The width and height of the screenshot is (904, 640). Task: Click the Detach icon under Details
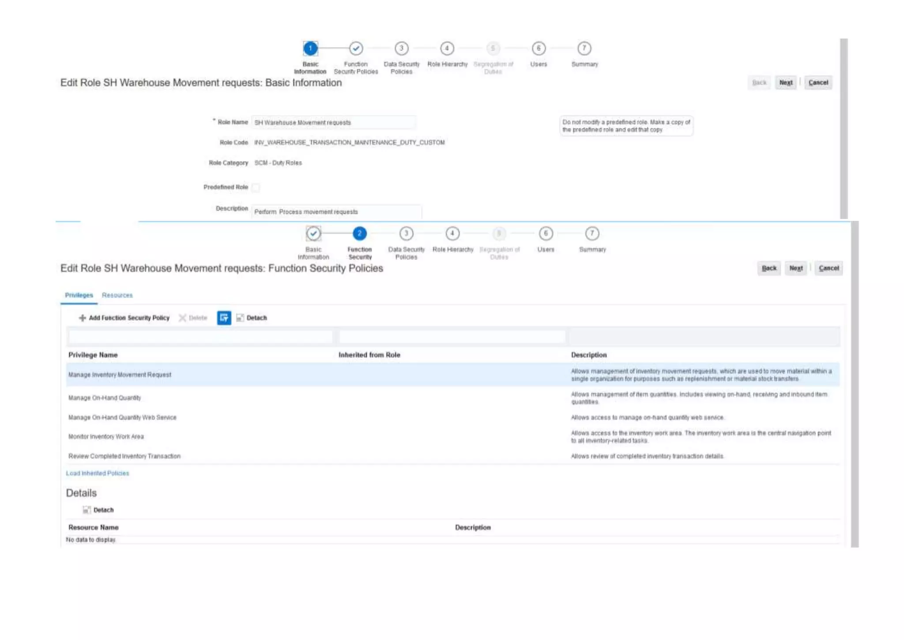[x=87, y=510]
